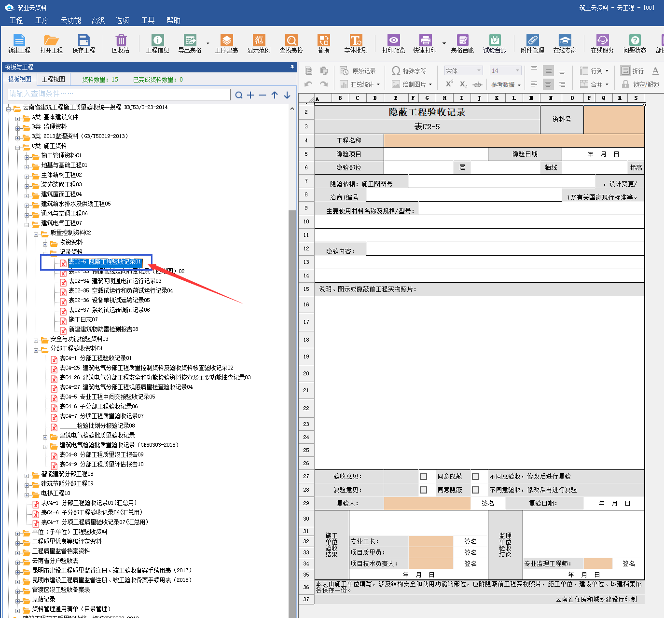
Task: Open the 高级 menu
Action: tap(98, 20)
